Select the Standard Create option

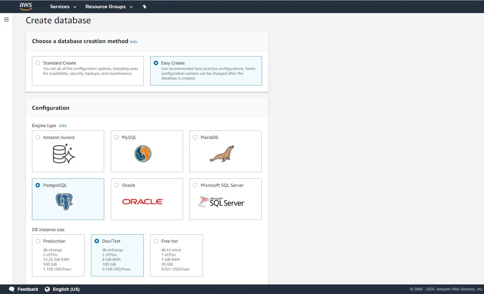click(x=38, y=63)
